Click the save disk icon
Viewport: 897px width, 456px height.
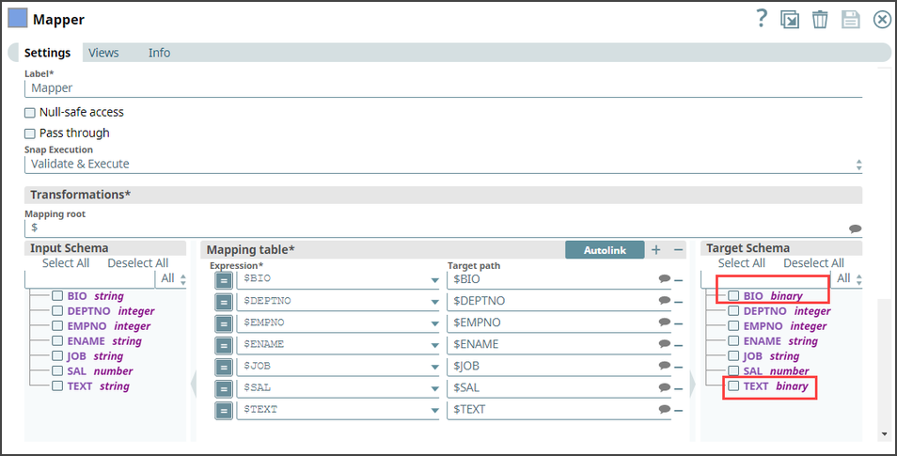tap(850, 19)
